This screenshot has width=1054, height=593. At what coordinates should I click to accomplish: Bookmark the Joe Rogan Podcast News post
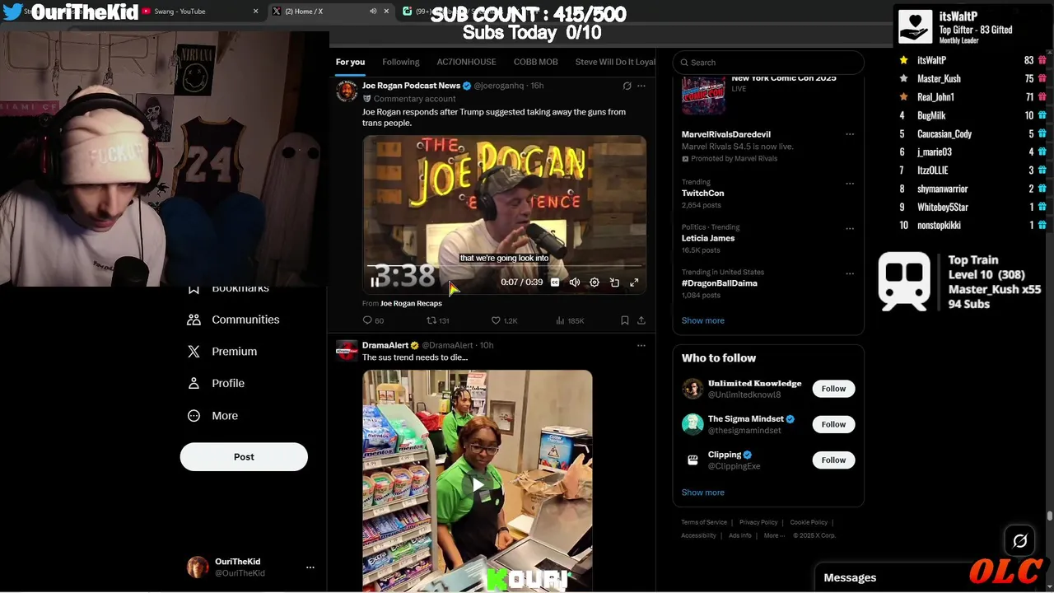625,320
